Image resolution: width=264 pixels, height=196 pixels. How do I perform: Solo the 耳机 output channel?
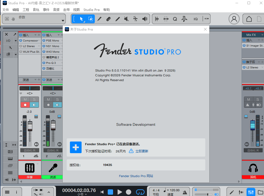tap(258, 99)
